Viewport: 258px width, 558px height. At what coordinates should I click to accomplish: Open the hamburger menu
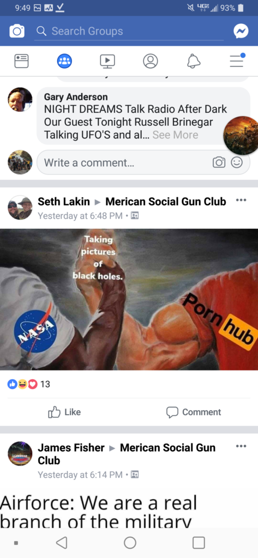237,60
